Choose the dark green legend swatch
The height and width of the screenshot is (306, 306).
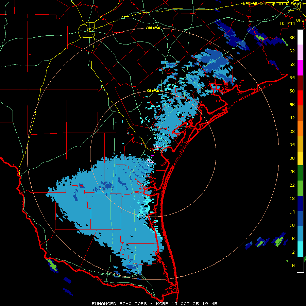click(x=300, y=173)
